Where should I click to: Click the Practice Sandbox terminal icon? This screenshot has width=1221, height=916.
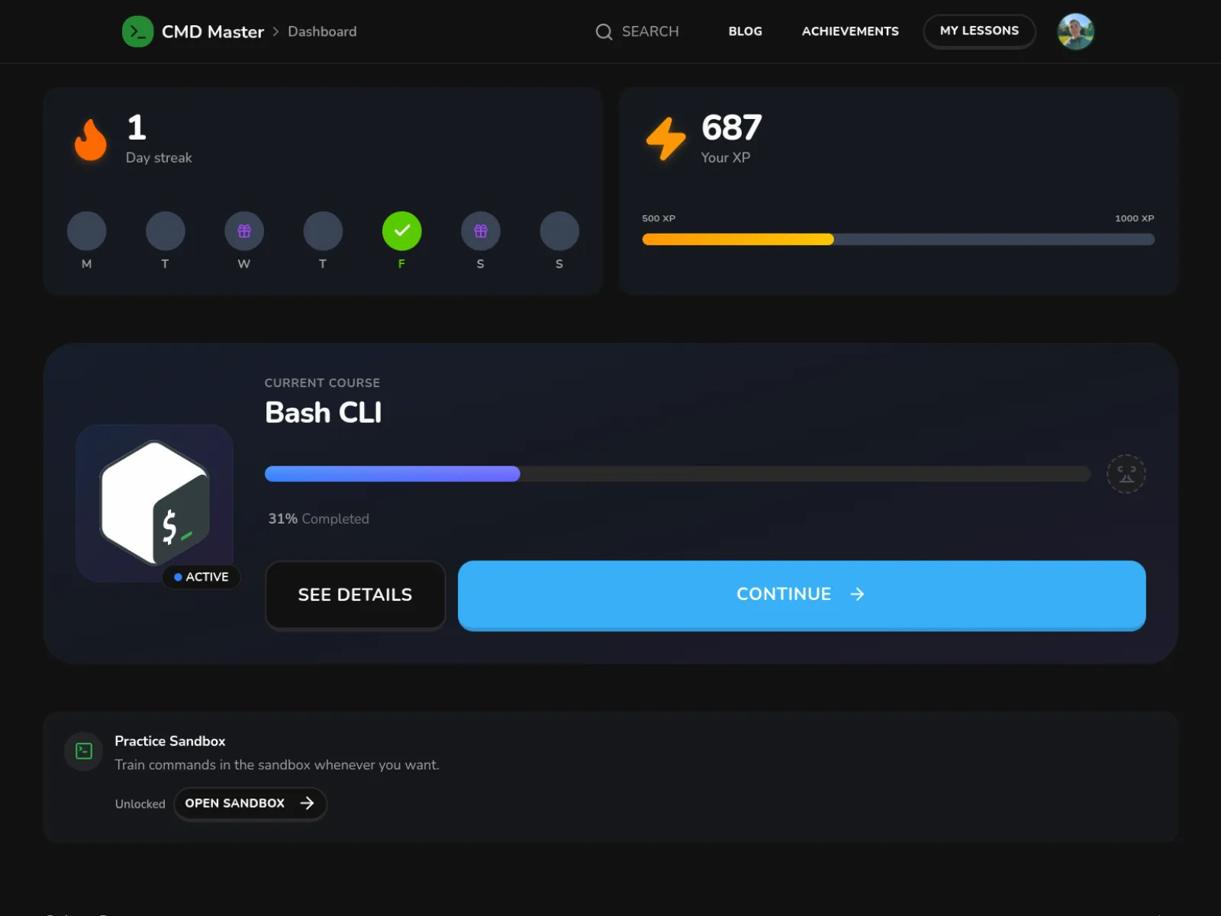pos(84,751)
